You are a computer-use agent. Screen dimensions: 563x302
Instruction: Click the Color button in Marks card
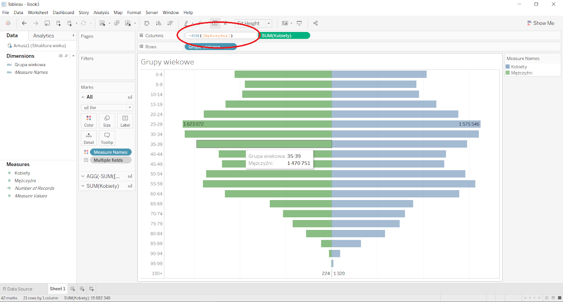[x=89, y=121]
